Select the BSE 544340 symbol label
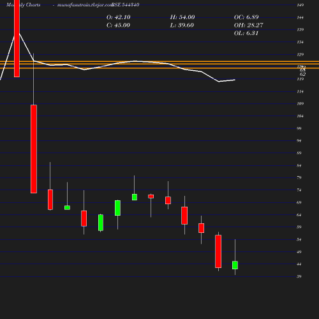 pyautogui.click(x=125, y=5)
